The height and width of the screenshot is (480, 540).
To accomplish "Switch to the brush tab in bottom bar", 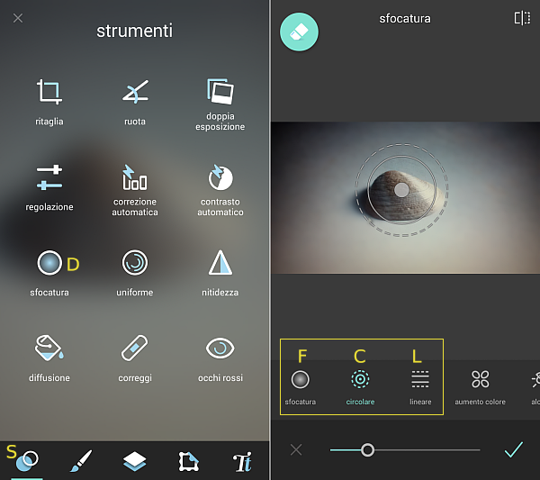I will [x=81, y=461].
